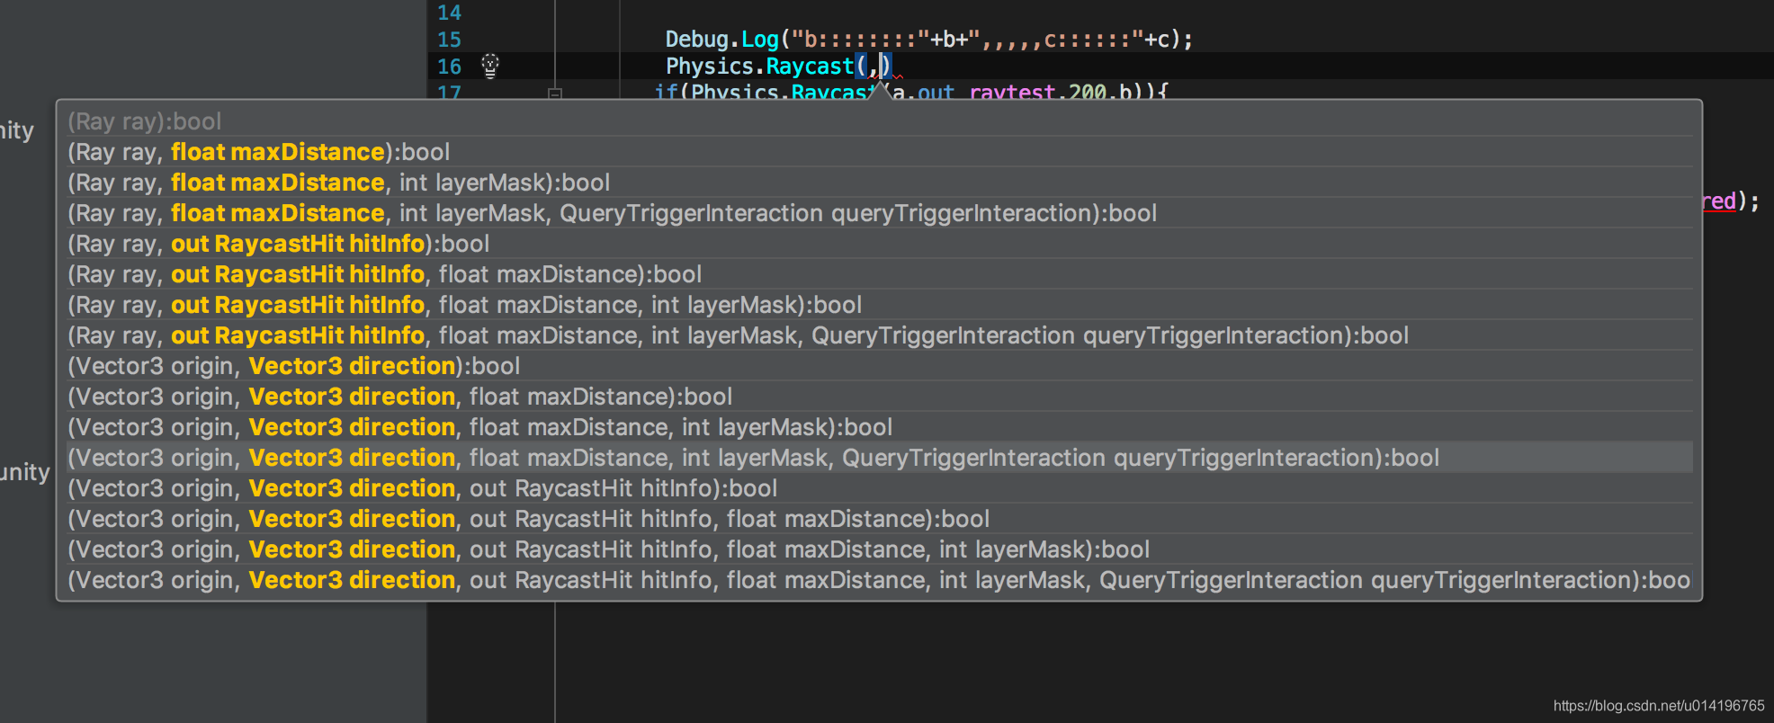Click line number 15 in the gutter
Image resolution: width=1774 pixels, height=723 pixels.
click(449, 40)
